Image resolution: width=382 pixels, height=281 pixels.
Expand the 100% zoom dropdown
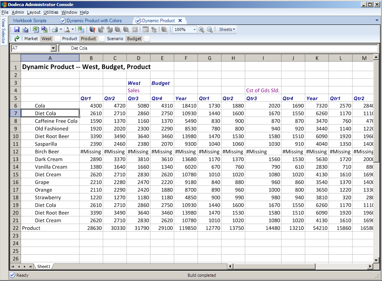tap(194, 29)
